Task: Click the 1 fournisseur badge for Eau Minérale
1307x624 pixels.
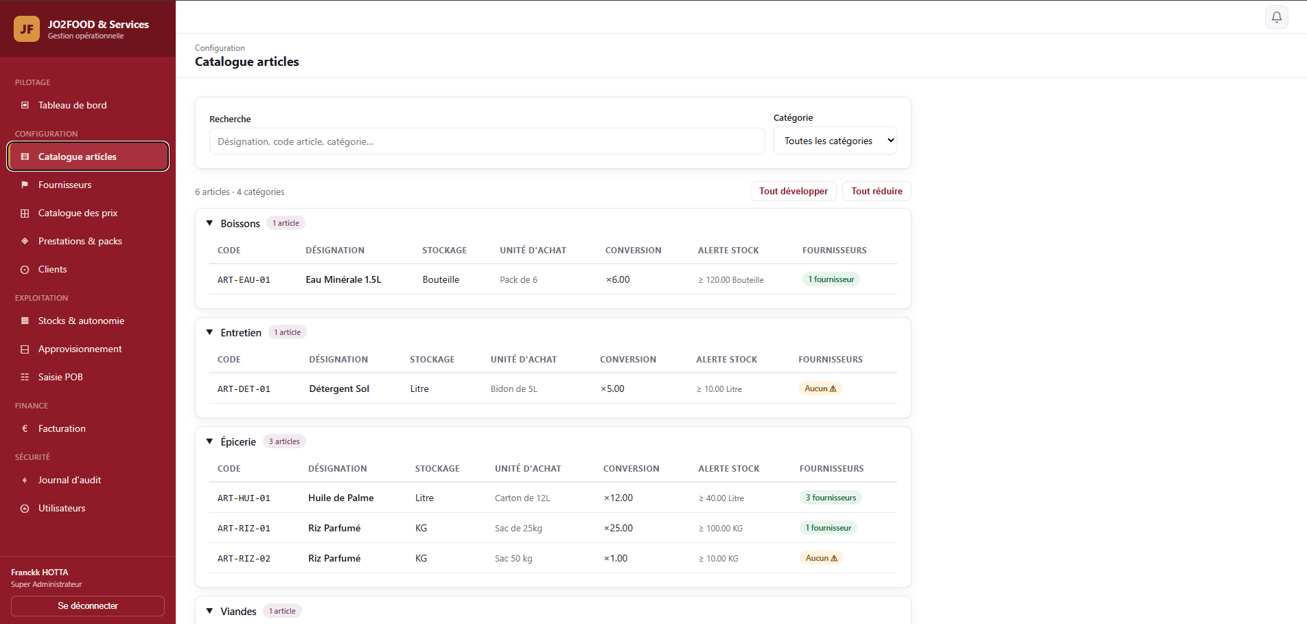Action: click(831, 279)
